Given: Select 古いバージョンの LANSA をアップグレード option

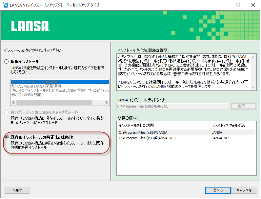Looking at the screenshot, I should tap(6, 112).
